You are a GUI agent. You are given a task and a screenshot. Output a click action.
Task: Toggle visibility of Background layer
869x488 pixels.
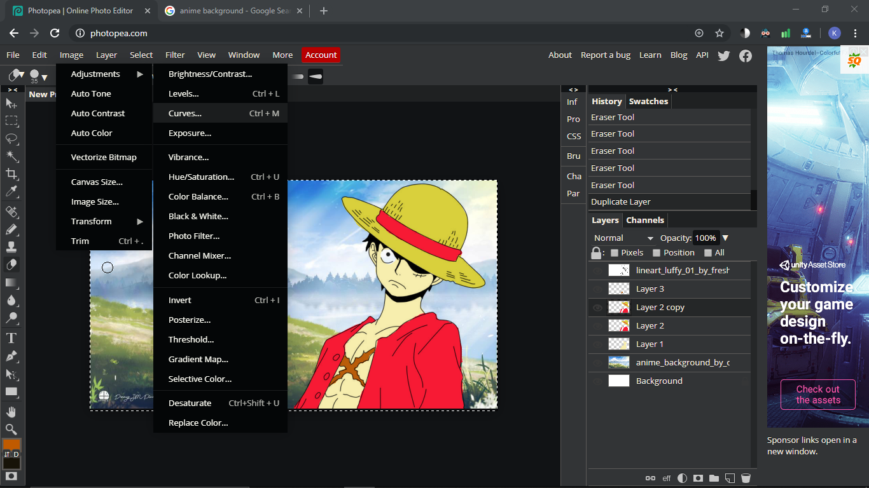tap(597, 381)
